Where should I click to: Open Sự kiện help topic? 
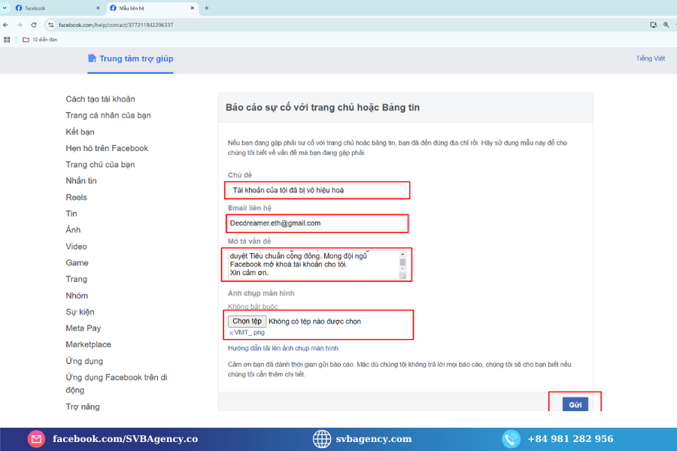click(x=80, y=312)
